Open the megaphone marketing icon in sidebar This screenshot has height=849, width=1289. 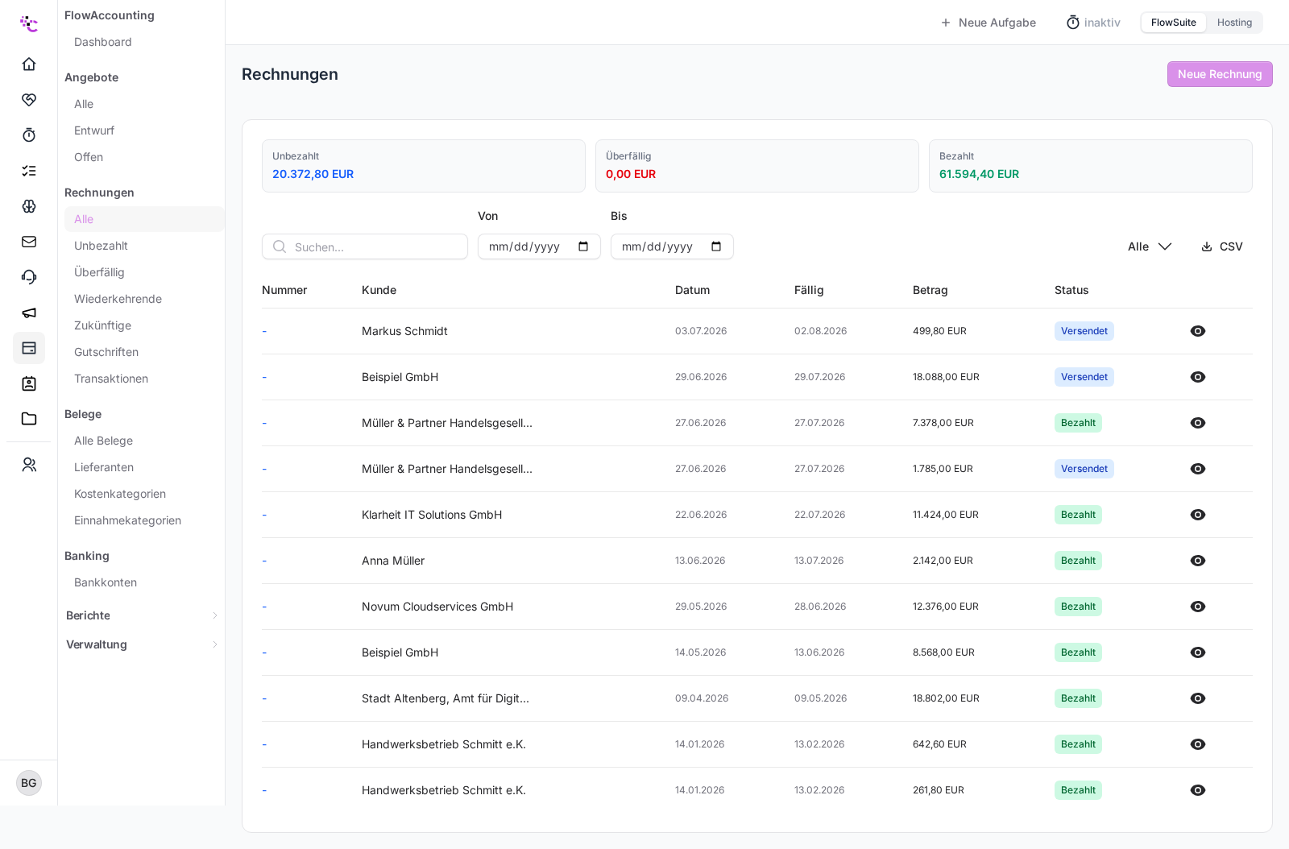click(x=29, y=313)
